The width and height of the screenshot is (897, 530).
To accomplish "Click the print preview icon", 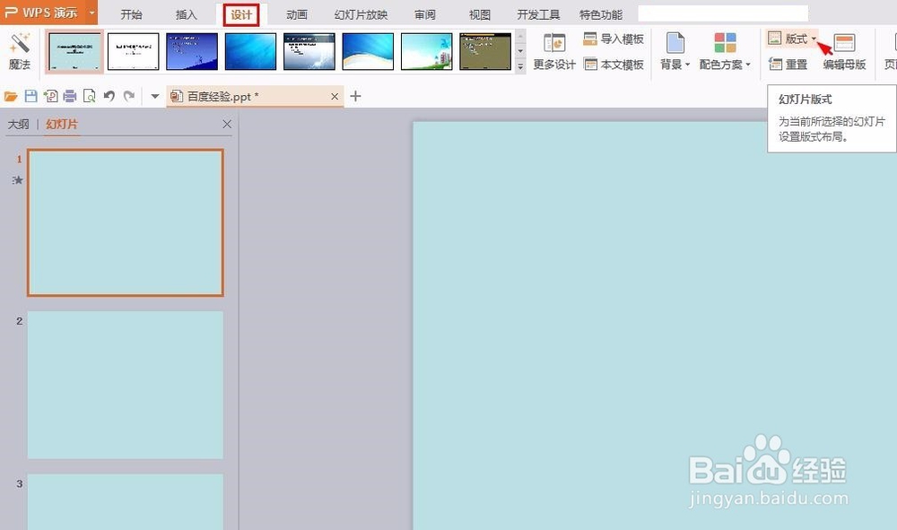I will pyautogui.click(x=89, y=96).
